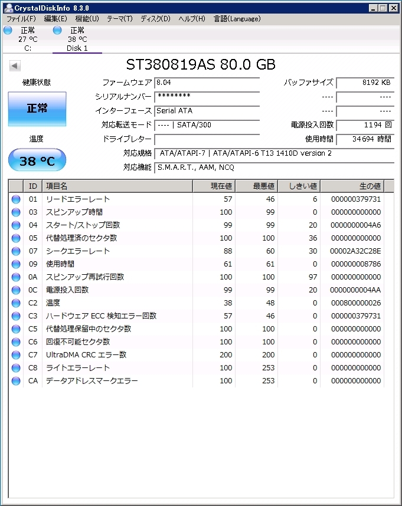Image resolution: width=402 pixels, height=506 pixels.
Task: Click status orb for 代替処理保留中のセクタ数 row
Action: [16, 329]
